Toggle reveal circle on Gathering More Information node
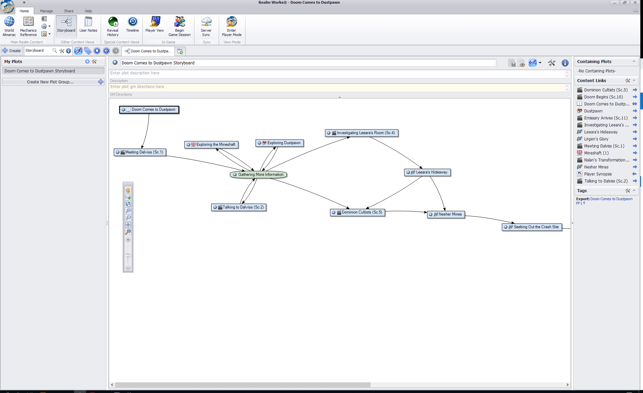 coord(235,174)
